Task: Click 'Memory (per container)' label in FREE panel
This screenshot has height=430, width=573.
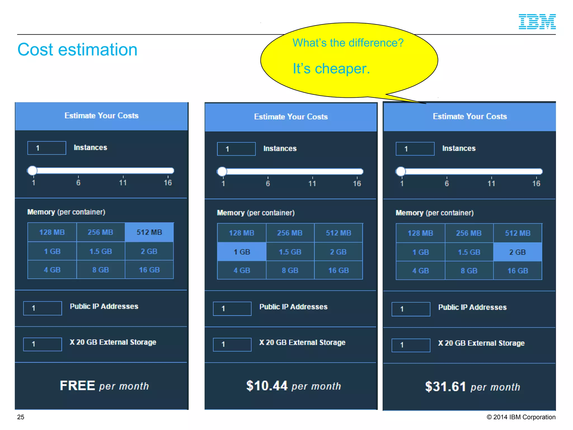Action: pyautogui.click(x=66, y=212)
